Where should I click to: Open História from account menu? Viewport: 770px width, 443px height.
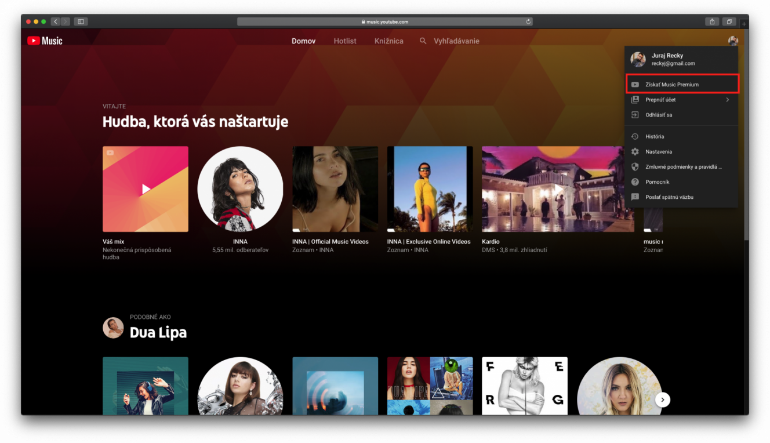click(x=681, y=136)
